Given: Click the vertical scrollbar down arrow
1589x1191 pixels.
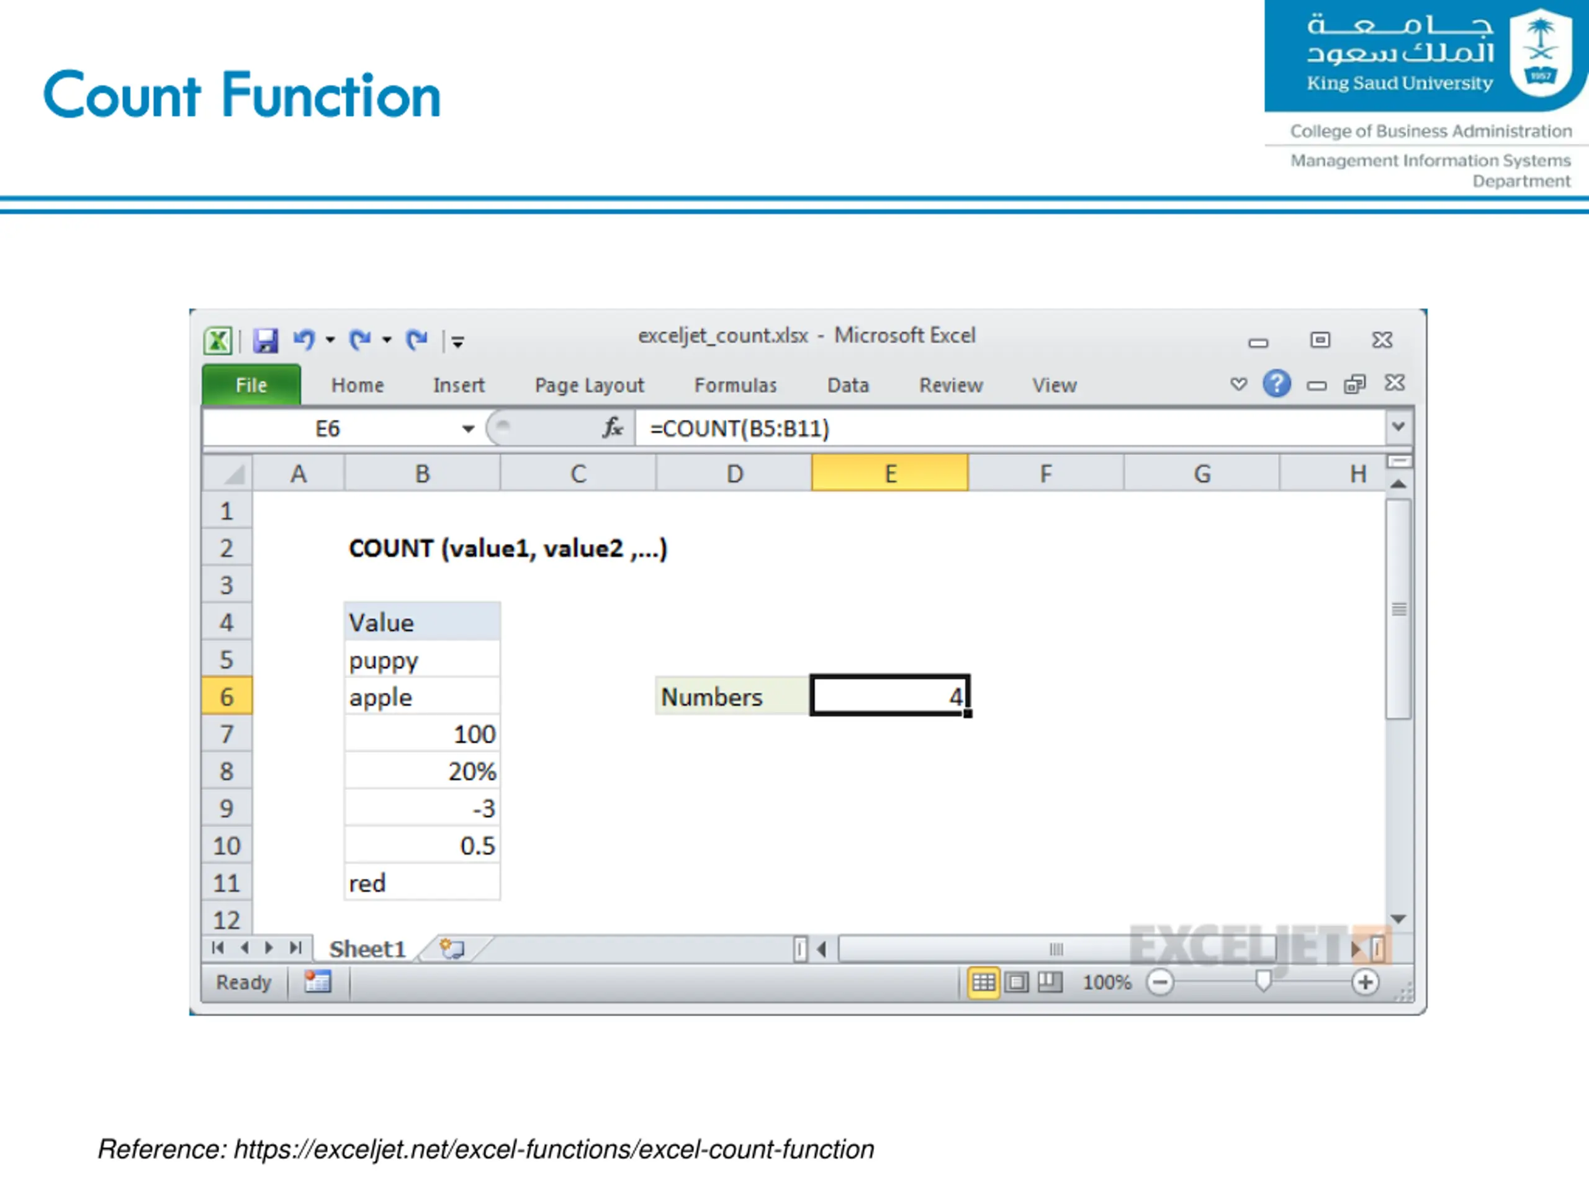Looking at the screenshot, I should pos(1398,918).
